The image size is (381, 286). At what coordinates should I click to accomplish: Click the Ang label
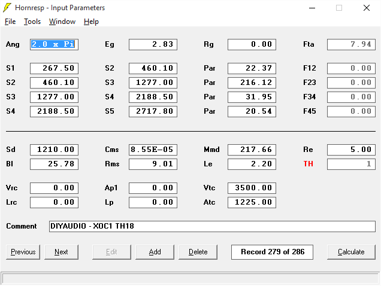pyautogui.click(x=13, y=44)
